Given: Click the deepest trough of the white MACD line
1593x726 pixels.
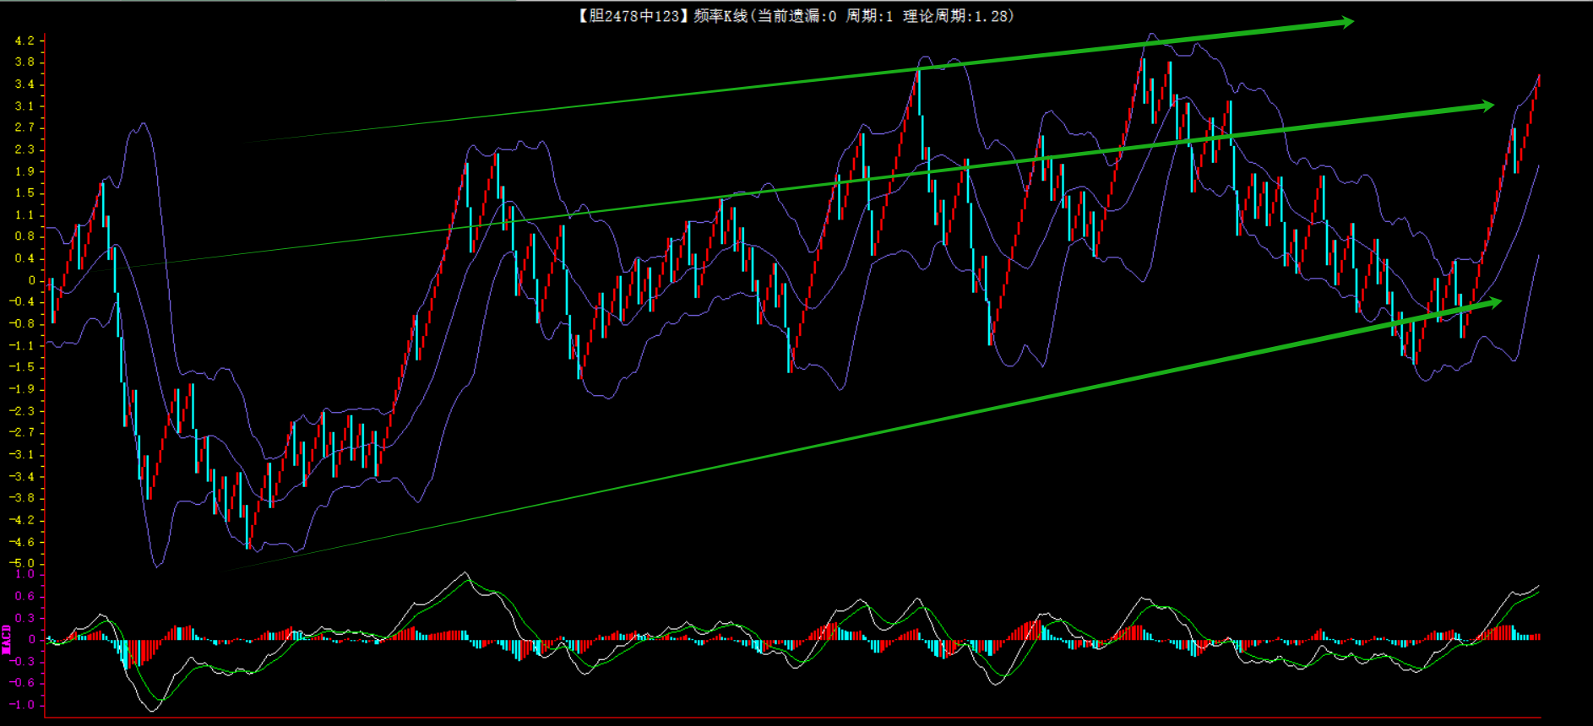Looking at the screenshot, I should coord(152,710).
